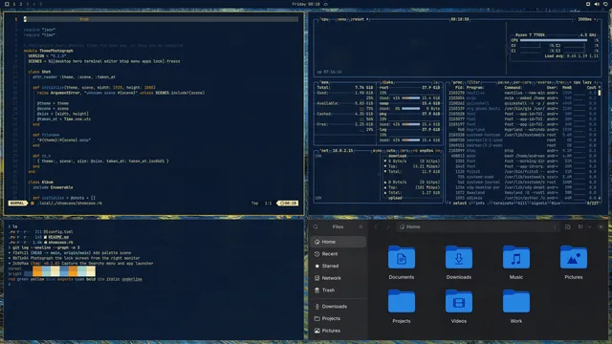The image size is (612, 344).
Task: Open the search in Files window
Action: coord(316,227)
